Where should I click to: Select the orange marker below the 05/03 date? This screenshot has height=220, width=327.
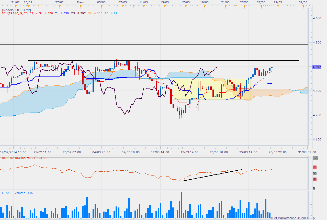102,6
